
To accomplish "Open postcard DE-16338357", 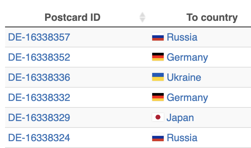I will (x=39, y=37).
